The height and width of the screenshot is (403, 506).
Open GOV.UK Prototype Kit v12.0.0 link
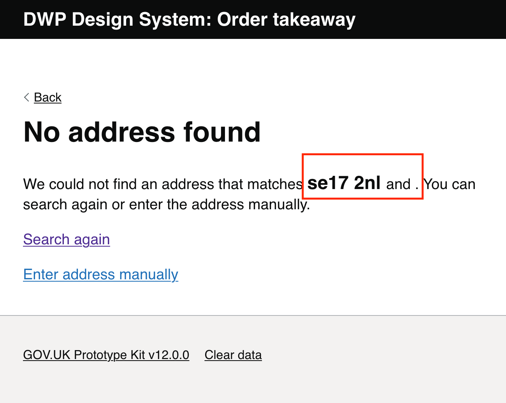(x=106, y=355)
